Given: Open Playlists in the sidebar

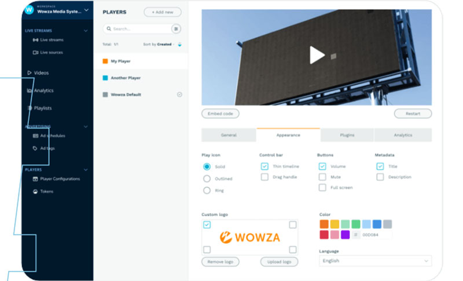Looking at the screenshot, I should tap(39, 108).
